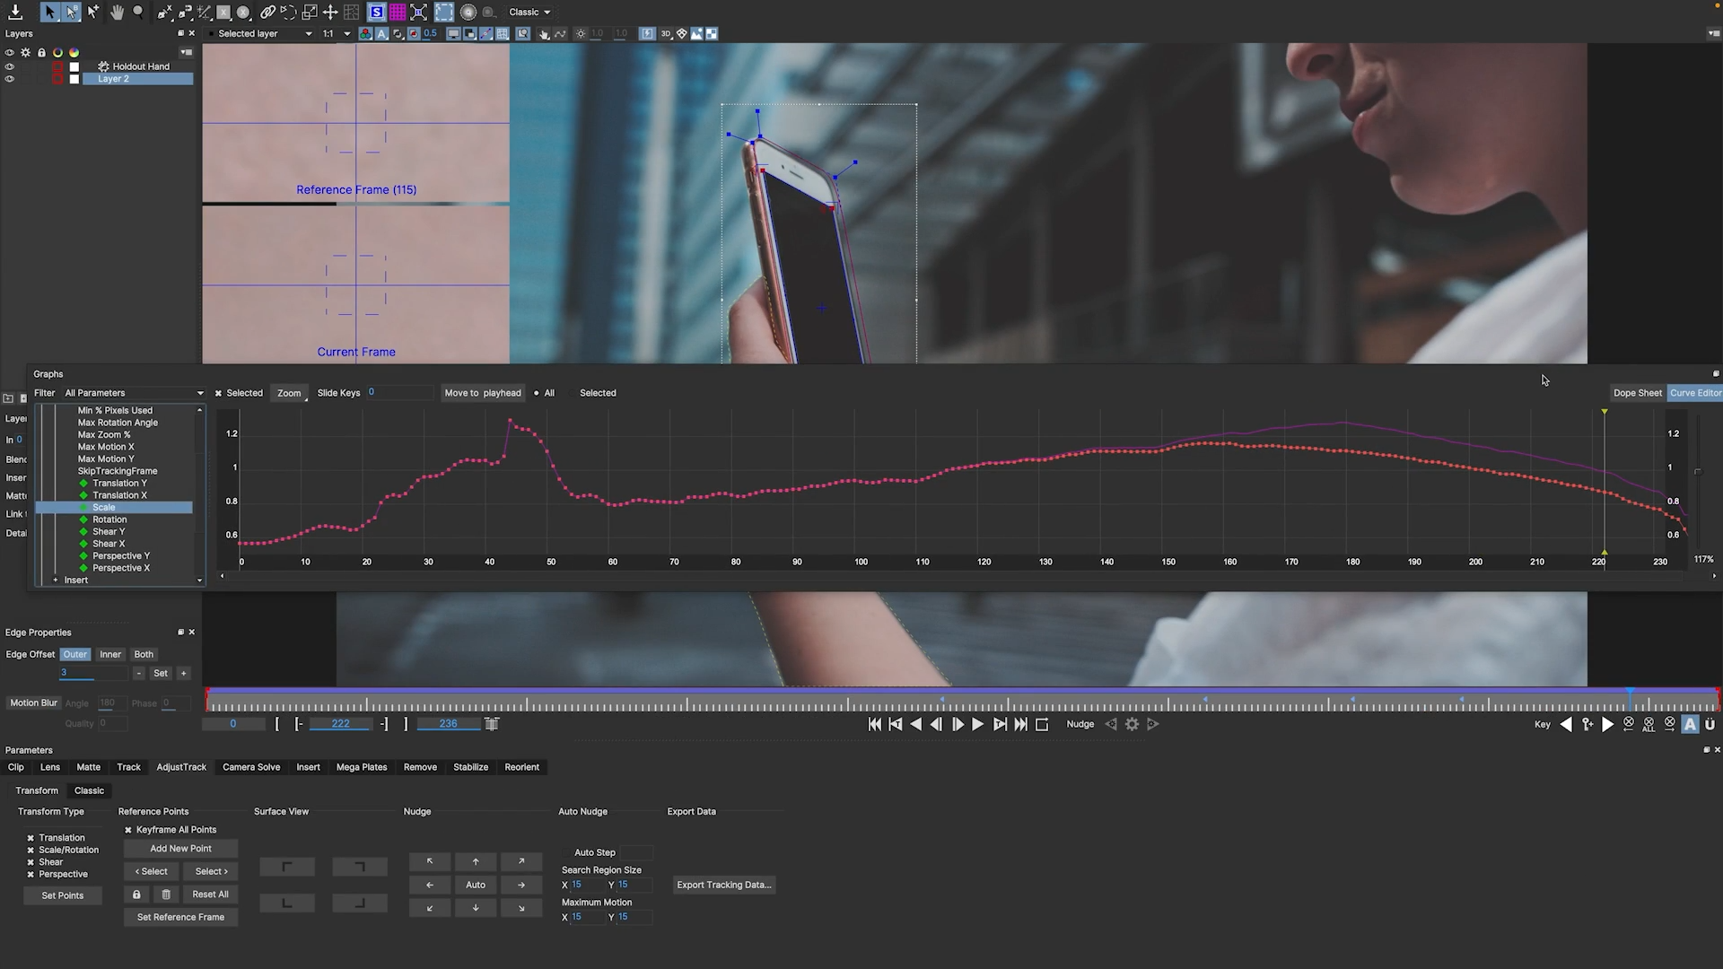Toggle the pink Grid display icon
The height and width of the screenshot is (969, 1723).
[397, 13]
